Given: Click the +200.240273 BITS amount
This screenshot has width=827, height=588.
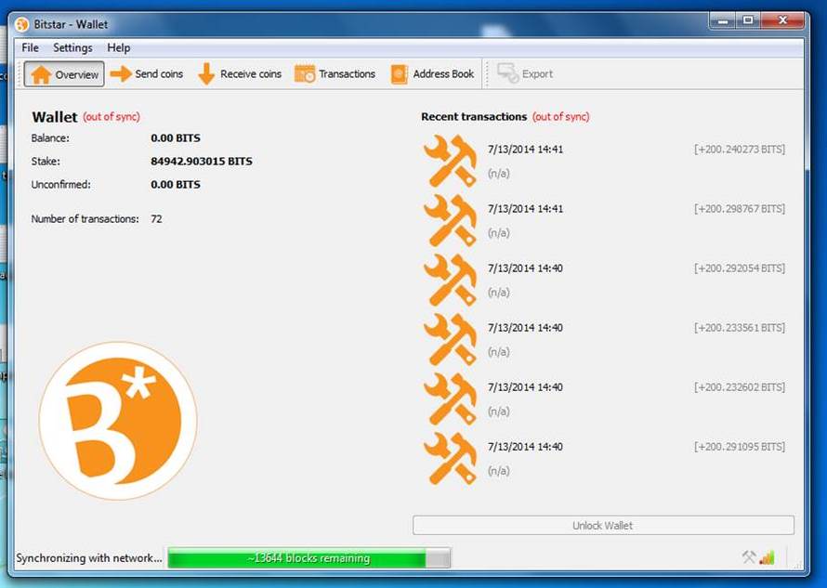Looking at the screenshot, I should tap(740, 150).
